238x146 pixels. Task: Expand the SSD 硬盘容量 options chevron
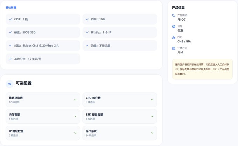[152, 116]
